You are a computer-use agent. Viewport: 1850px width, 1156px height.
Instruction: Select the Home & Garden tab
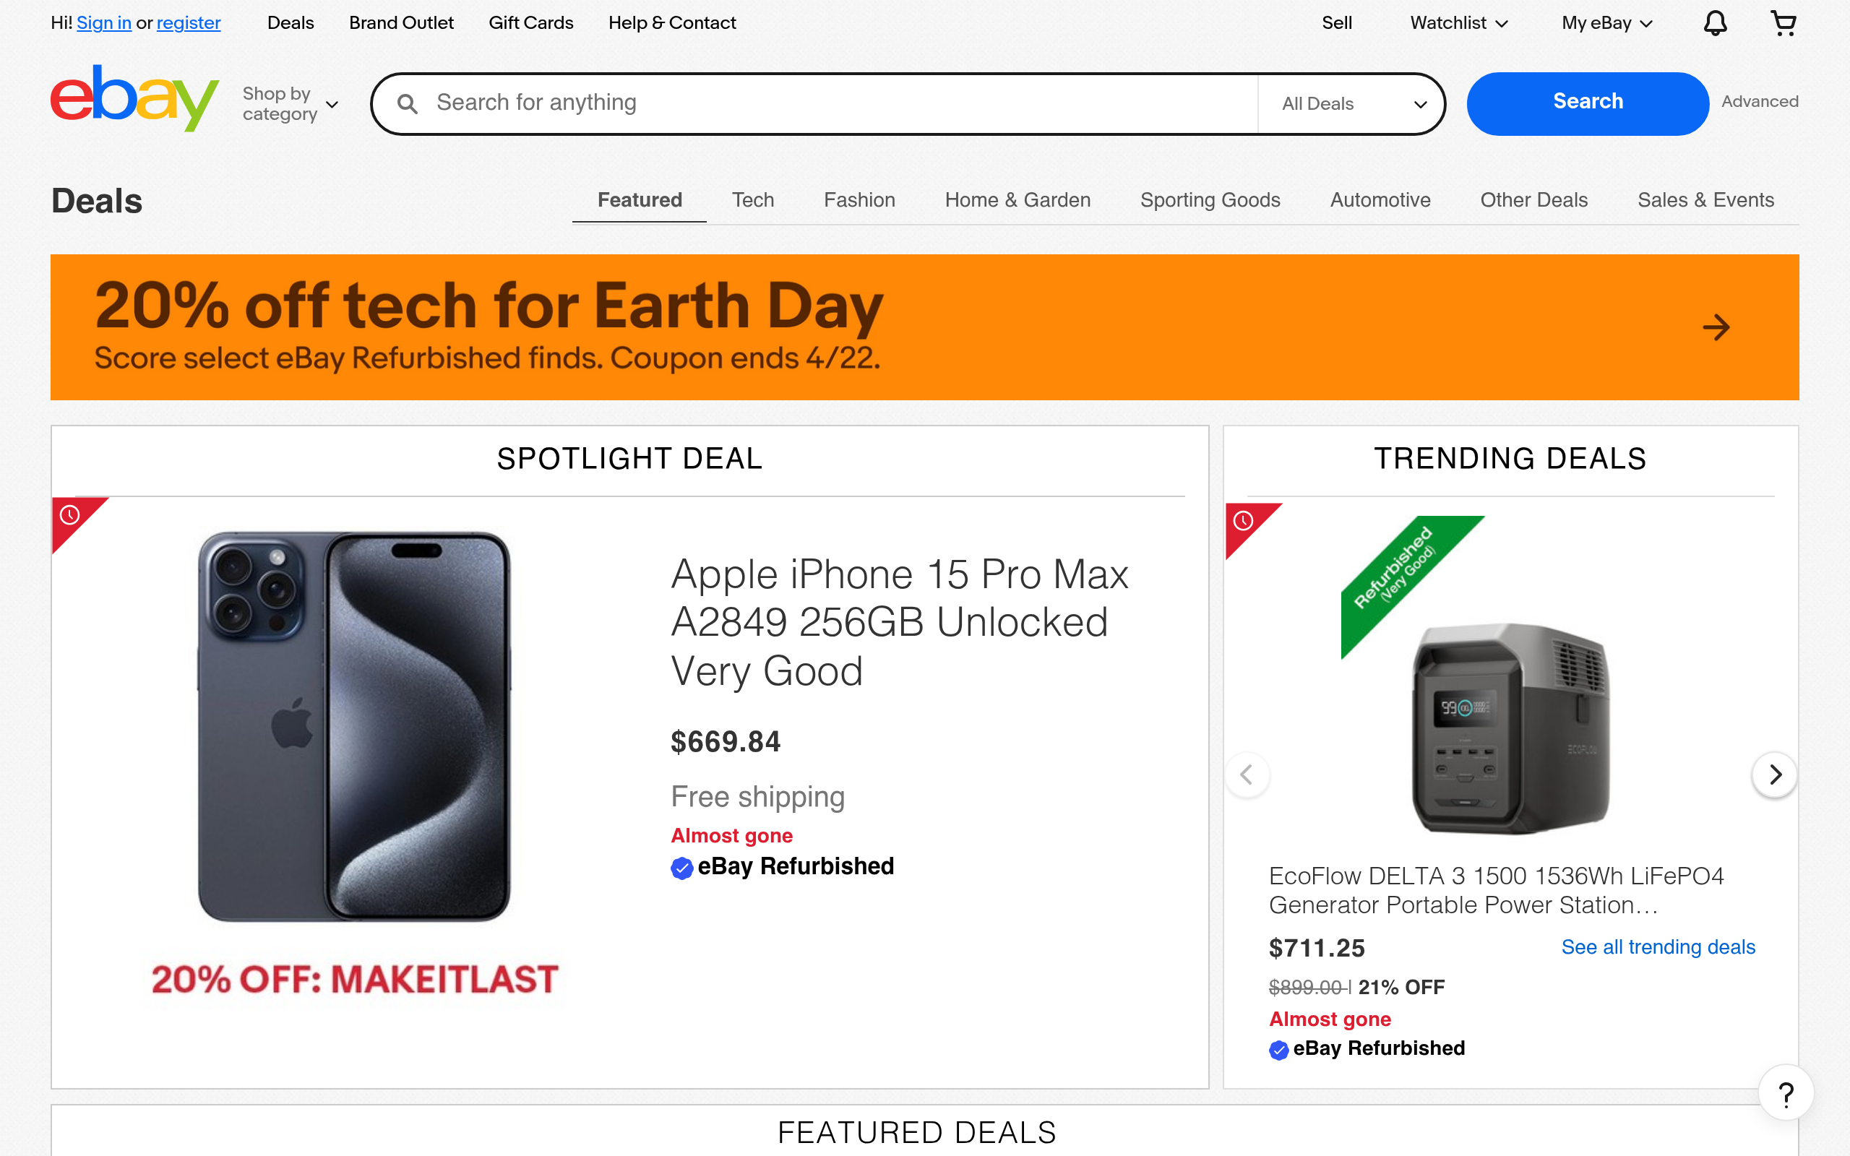point(1017,200)
